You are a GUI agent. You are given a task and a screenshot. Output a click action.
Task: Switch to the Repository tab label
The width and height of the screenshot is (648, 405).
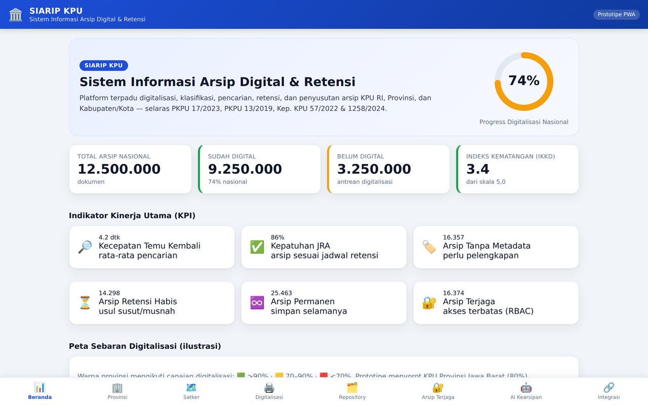tap(352, 397)
